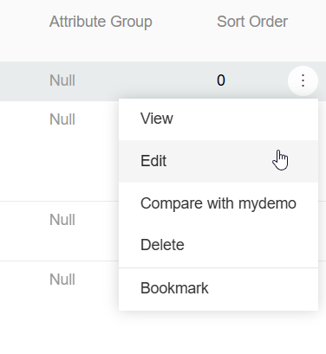This screenshot has width=326, height=354.
Task: Sort by the Sort Order column header
Action: pos(252,22)
